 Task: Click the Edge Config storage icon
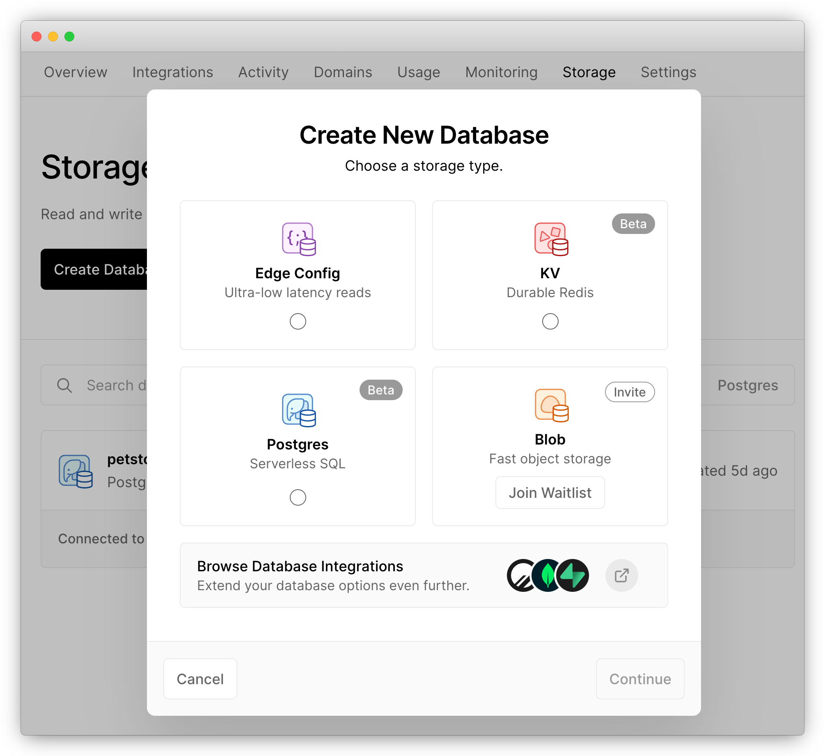(298, 238)
